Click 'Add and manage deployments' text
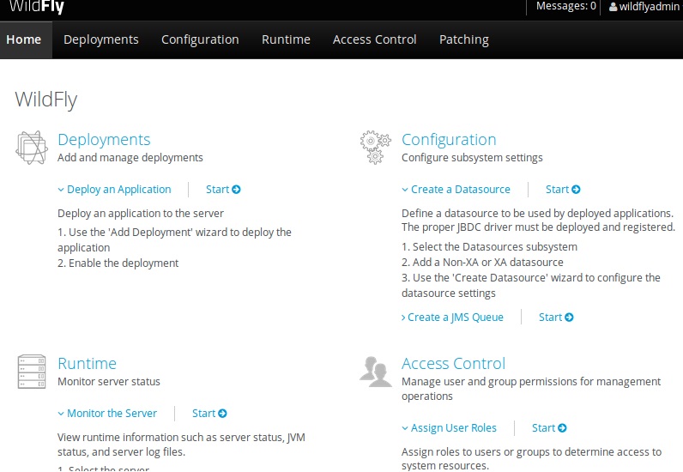 130,157
